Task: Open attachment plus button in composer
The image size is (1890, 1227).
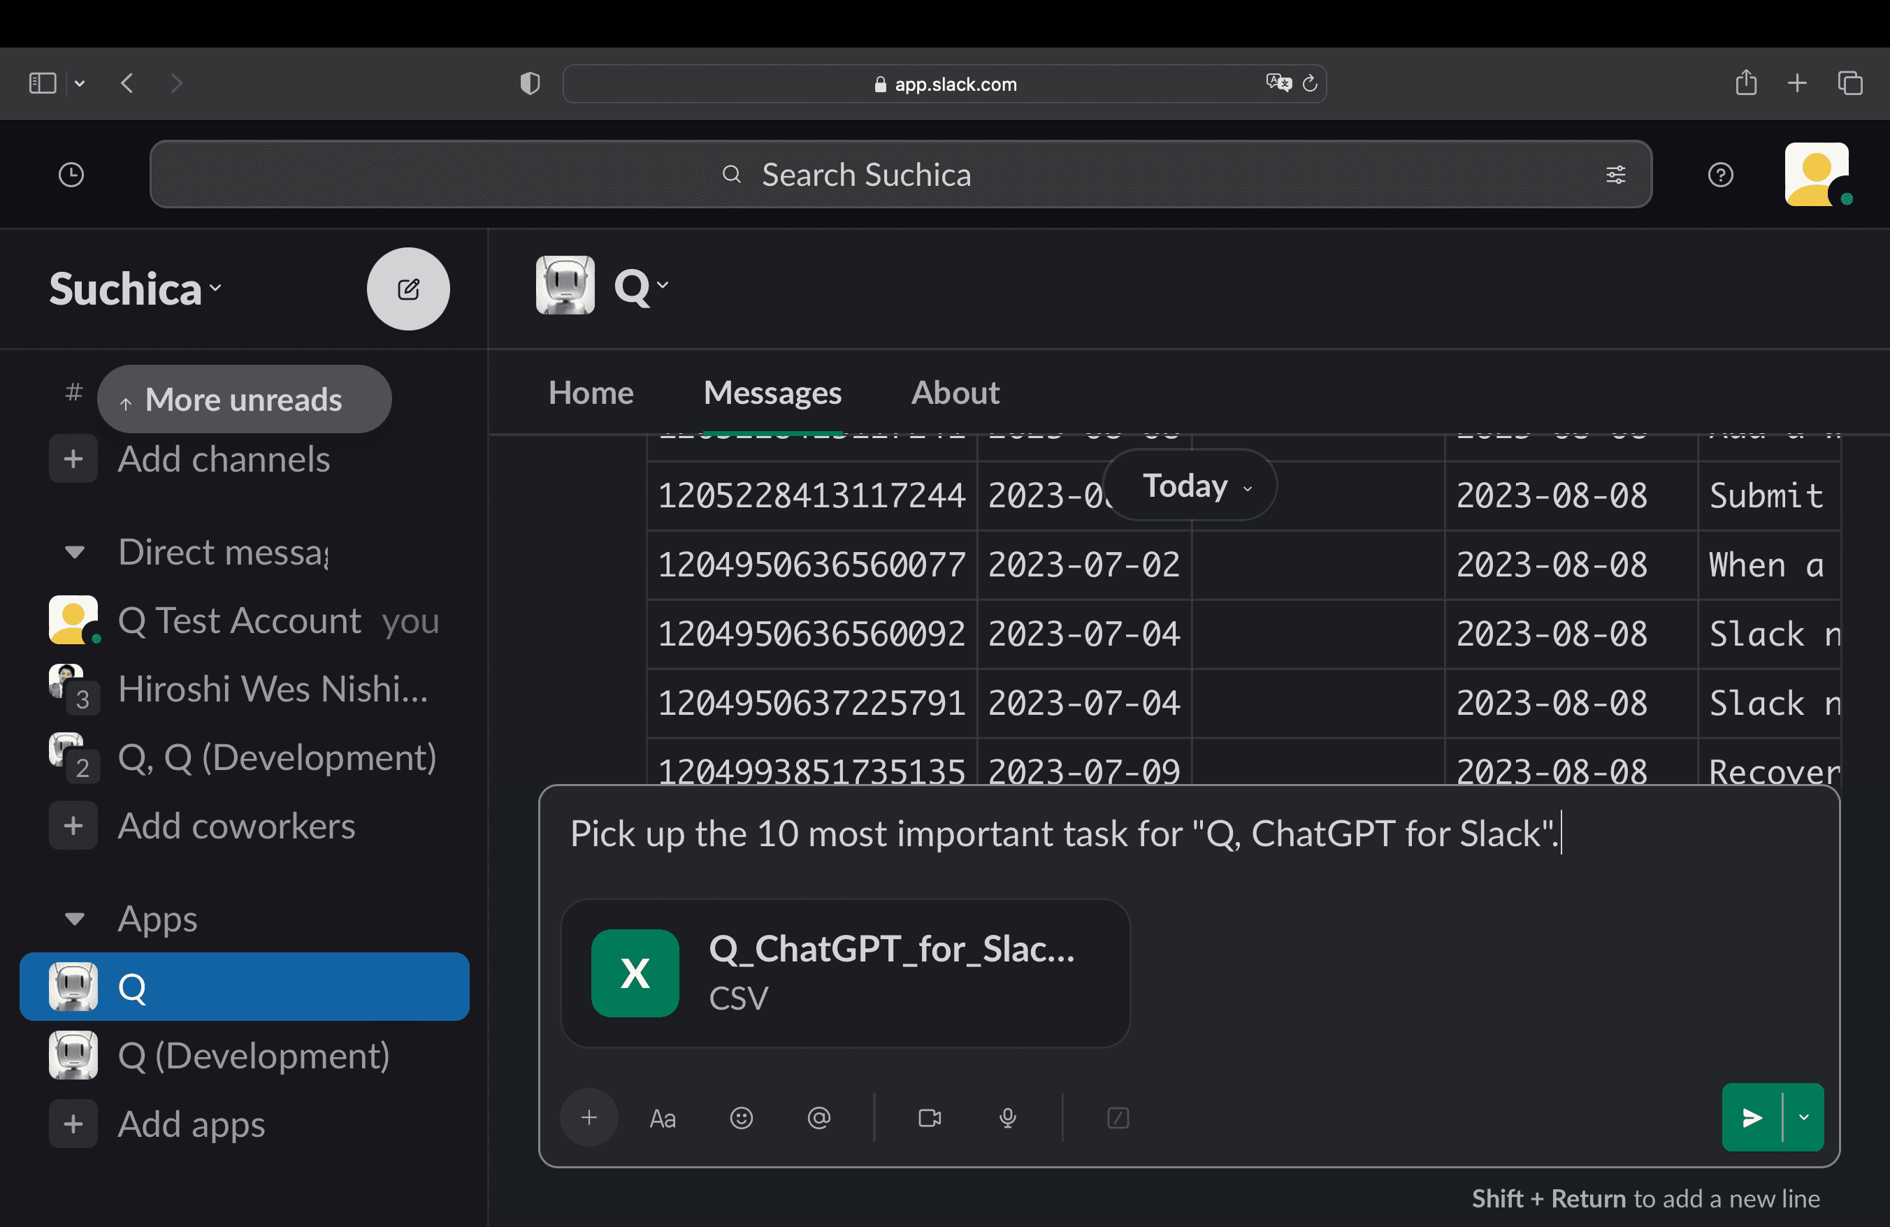Action: (589, 1117)
